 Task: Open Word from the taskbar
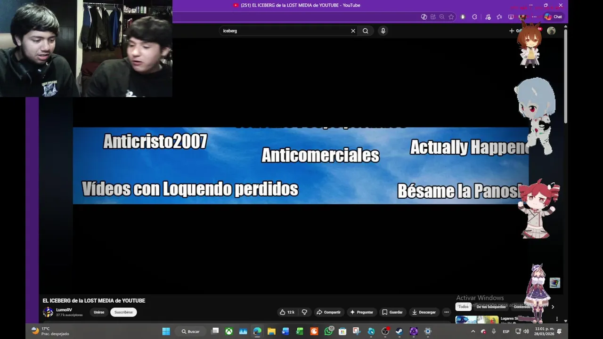point(285,331)
